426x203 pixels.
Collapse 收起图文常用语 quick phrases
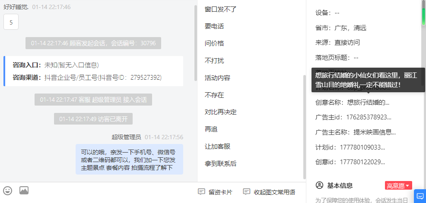(x=269, y=192)
